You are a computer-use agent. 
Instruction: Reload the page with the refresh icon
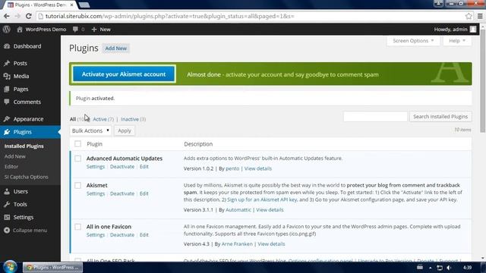click(x=29, y=16)
